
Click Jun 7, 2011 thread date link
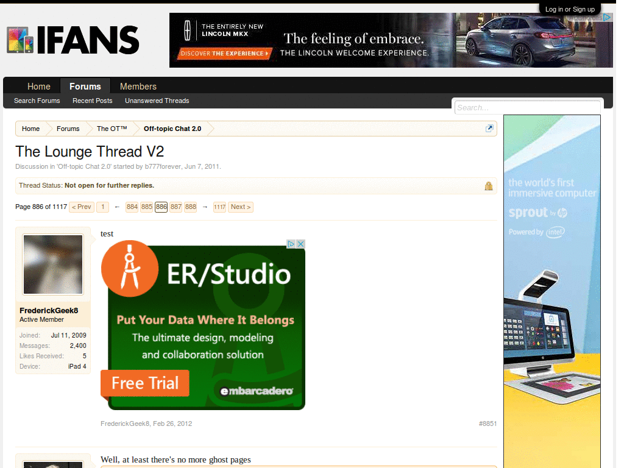(202, 166)
